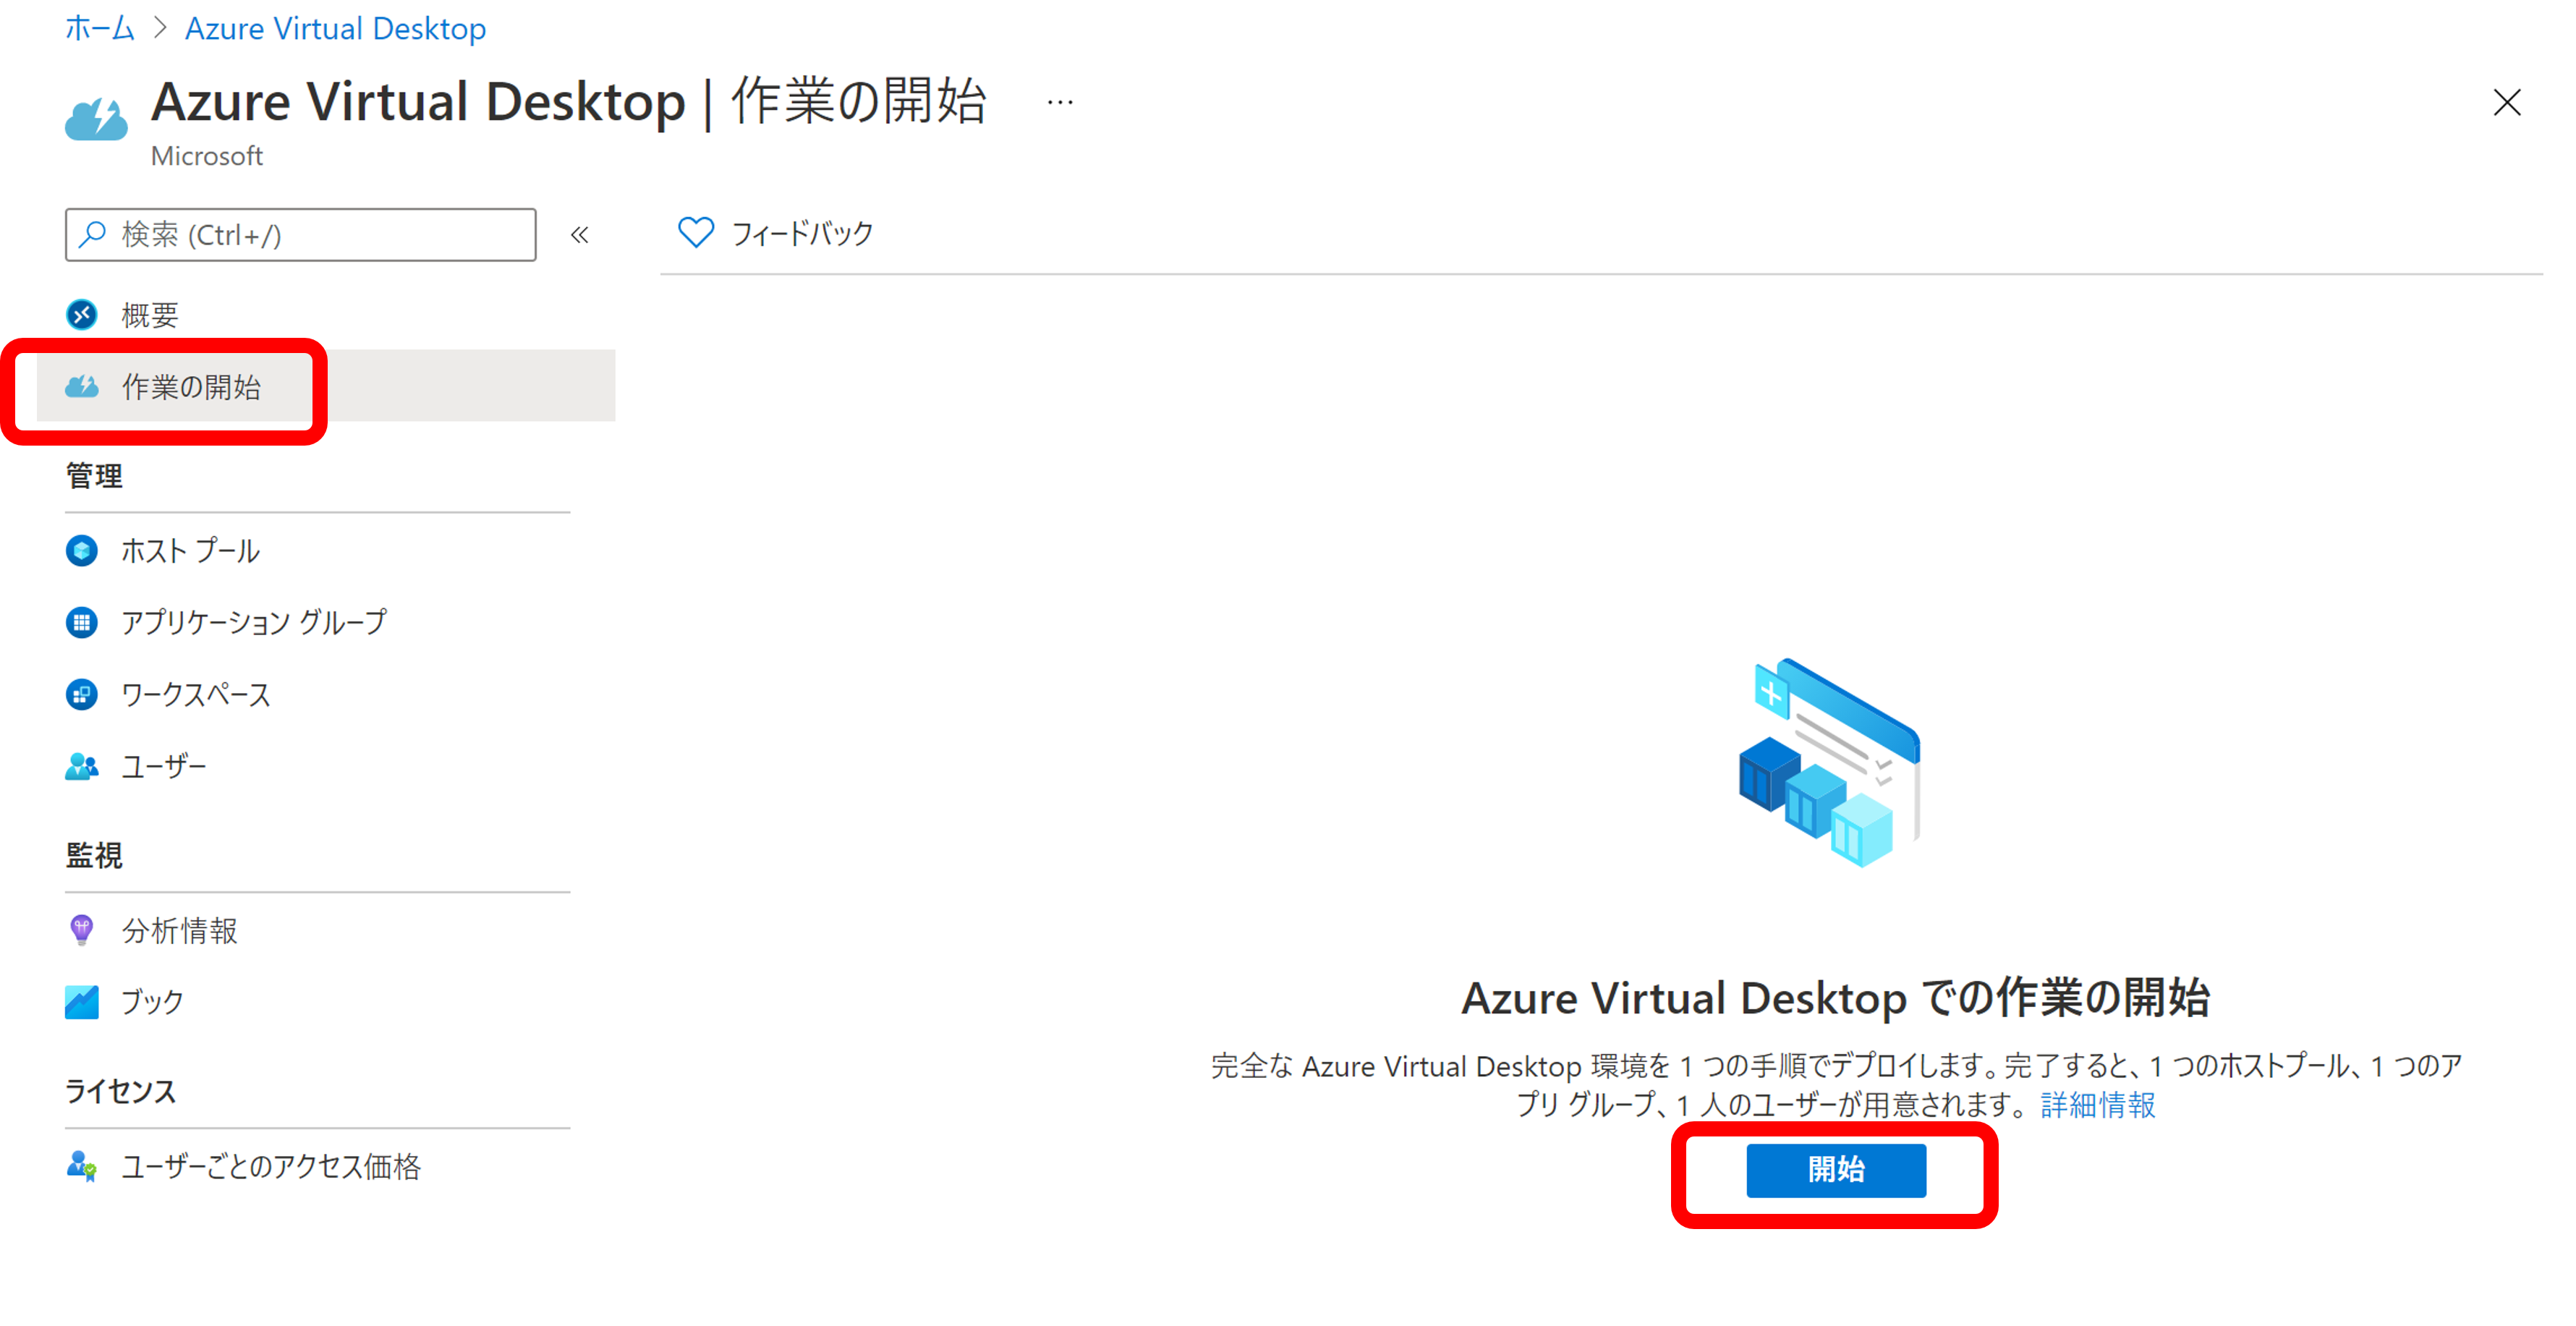Open ユーザーごとのアクセス価格 licensing page
The height and width of the screenshot is (1326, 2576).
point(270,1166)
